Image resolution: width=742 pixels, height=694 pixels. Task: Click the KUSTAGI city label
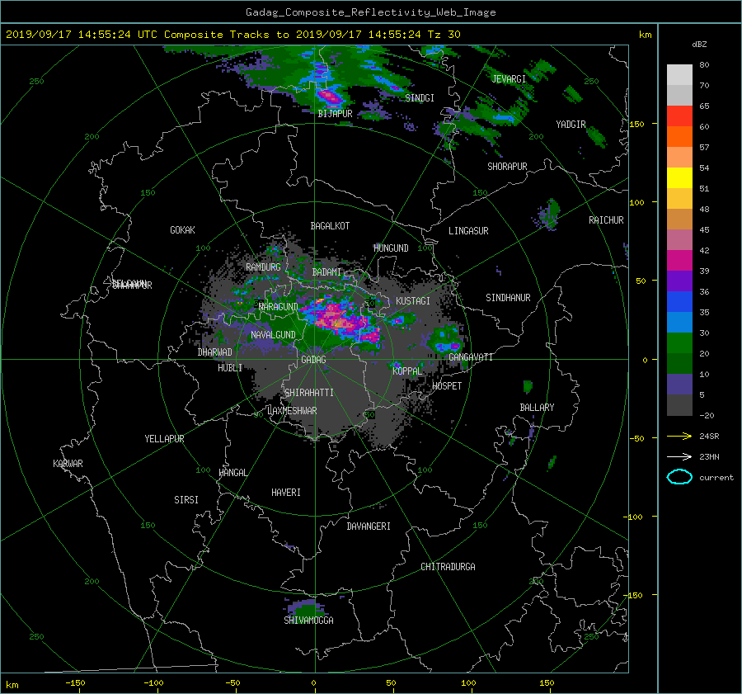coord(413,301)
